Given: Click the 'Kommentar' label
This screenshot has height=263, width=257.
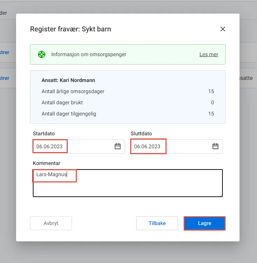Looking at the screenshot, I should point(46,163).
